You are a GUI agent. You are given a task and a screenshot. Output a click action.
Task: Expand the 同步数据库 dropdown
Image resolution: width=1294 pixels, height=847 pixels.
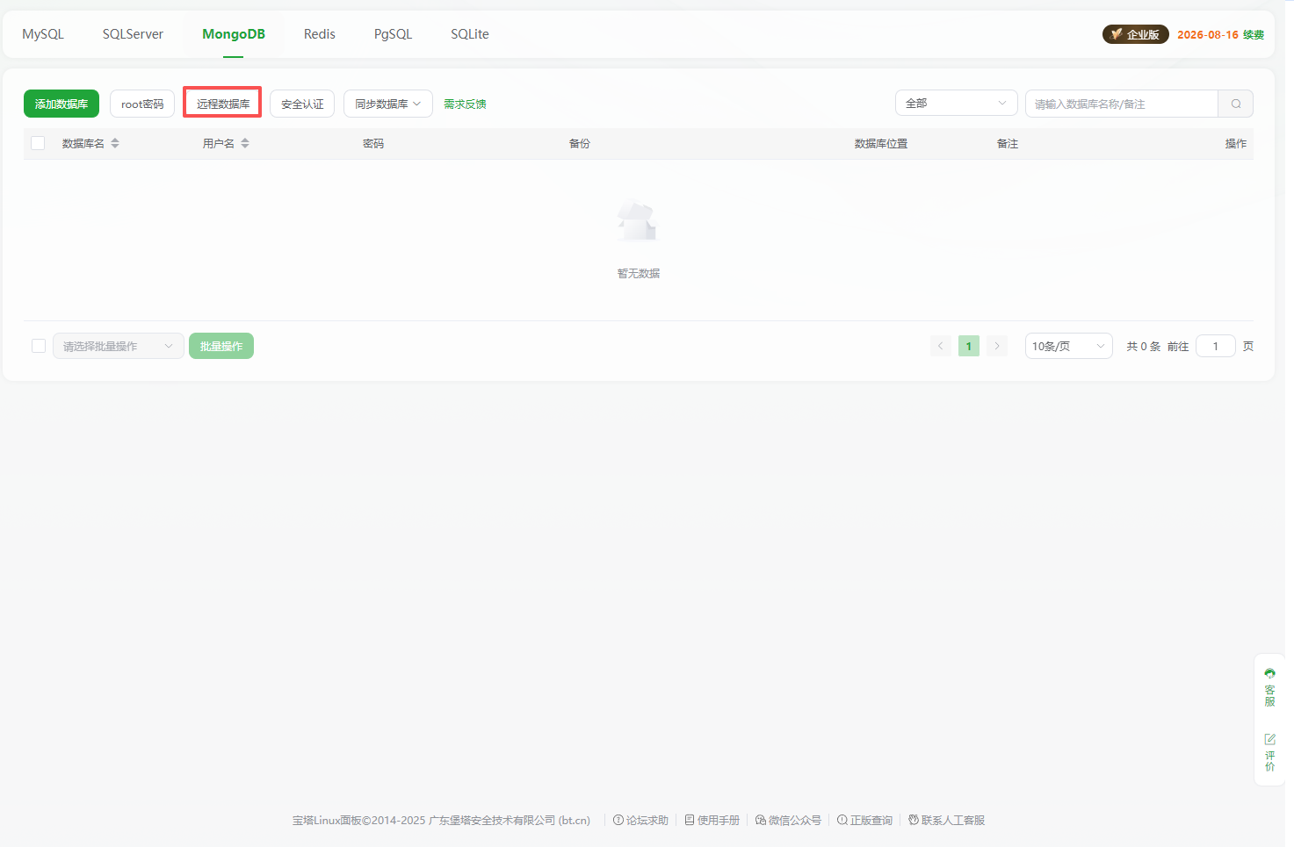[x=387, y=104]
